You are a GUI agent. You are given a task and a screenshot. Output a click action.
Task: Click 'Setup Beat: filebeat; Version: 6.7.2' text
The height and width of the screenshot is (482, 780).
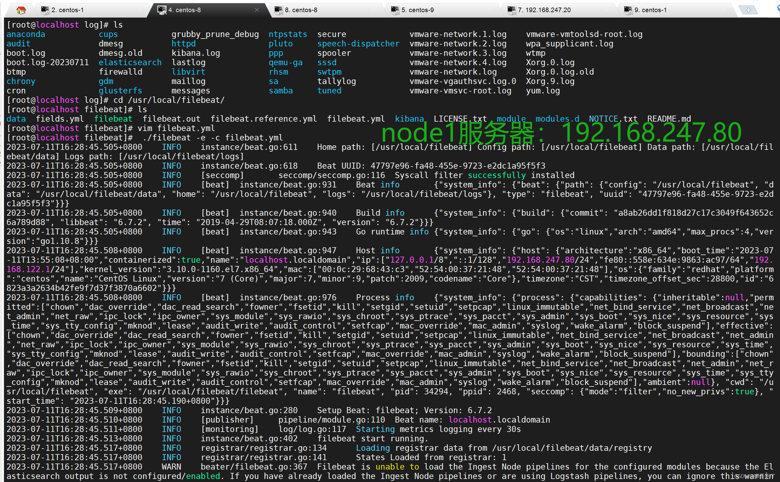coord(404,410)
